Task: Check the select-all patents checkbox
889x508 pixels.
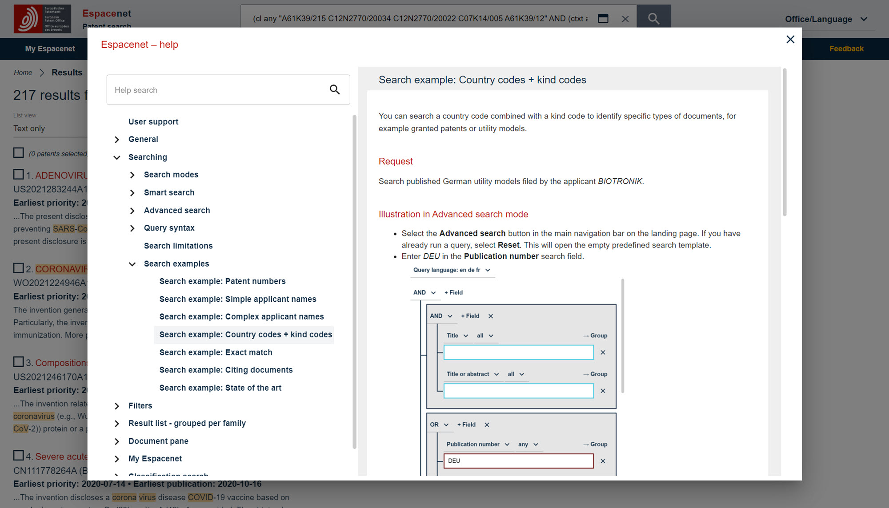Action: pyautogui.click(x=19, y=153)
